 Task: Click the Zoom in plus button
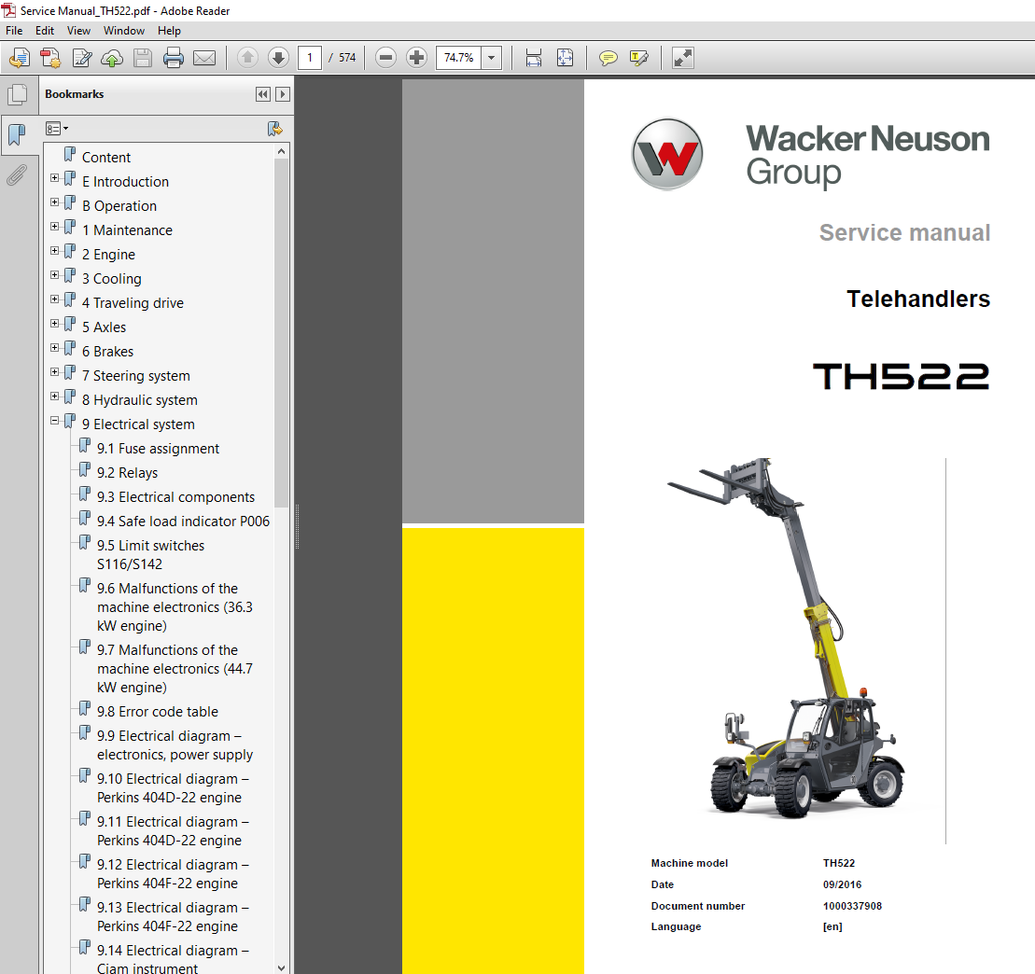[x=417, y=58]
